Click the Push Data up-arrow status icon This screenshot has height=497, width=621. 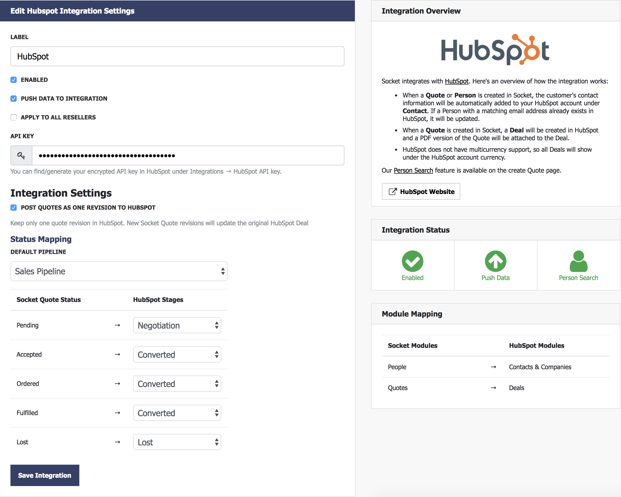coord(495,261)
